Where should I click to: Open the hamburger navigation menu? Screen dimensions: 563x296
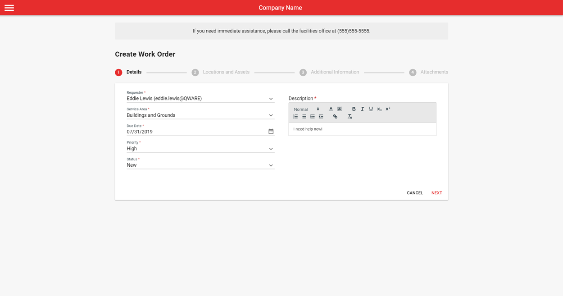pos(9,8)
